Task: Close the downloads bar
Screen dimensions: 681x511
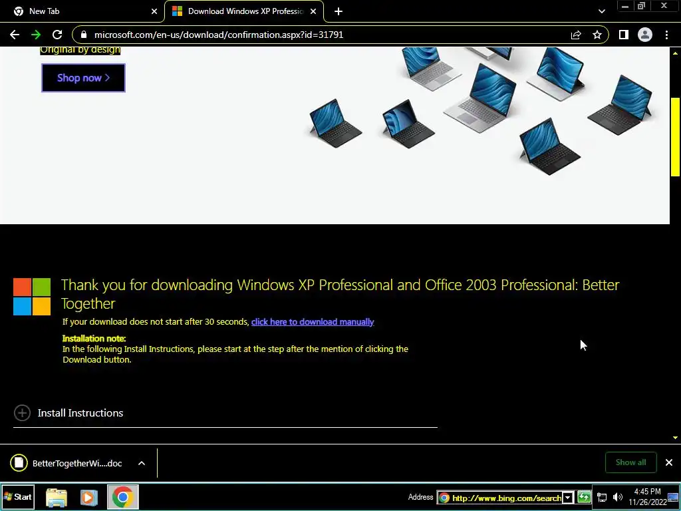Action: click(x=669, y=462)
